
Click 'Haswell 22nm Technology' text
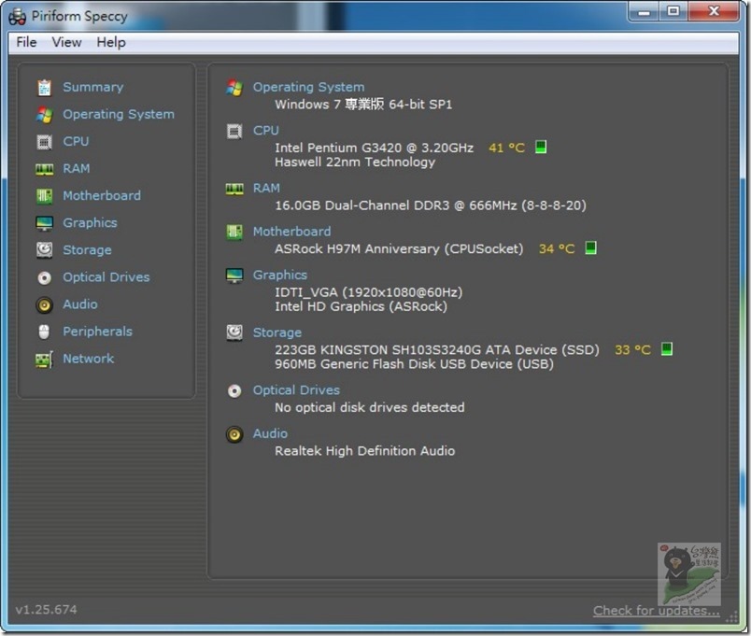(x=355, y=162)
